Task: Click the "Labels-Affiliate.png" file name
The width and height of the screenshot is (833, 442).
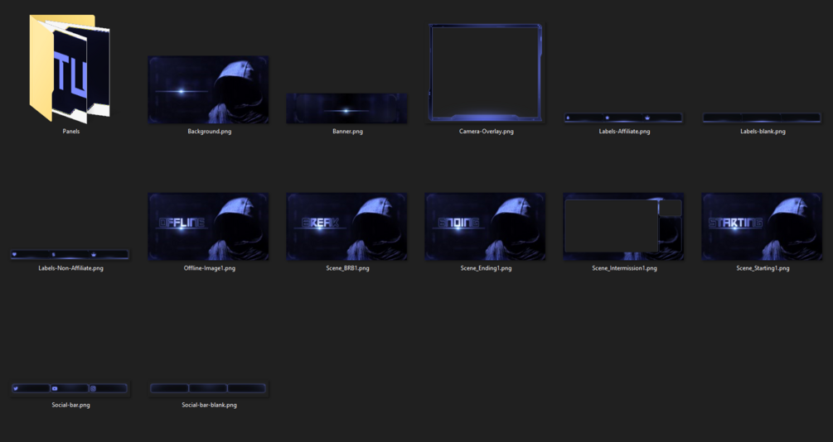Action: point(624,131)
